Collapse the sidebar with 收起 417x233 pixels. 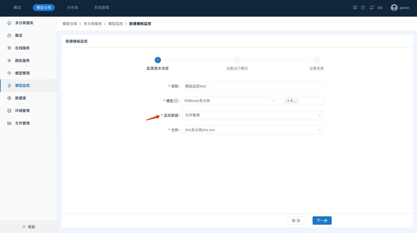pos(29,227)
